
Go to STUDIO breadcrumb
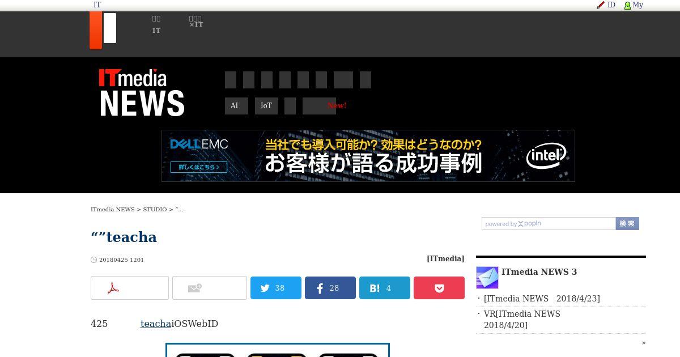(x=155, y=210)
